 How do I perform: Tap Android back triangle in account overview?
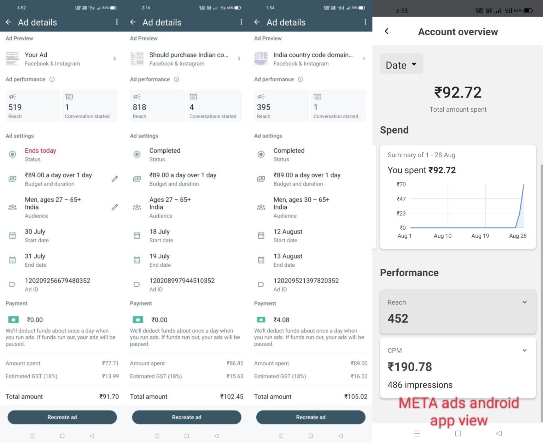[499, 433]
